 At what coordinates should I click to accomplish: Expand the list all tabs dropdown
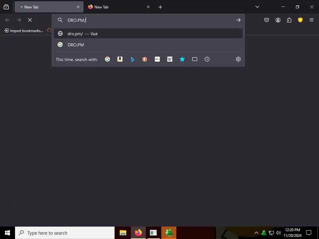(257, 7)
